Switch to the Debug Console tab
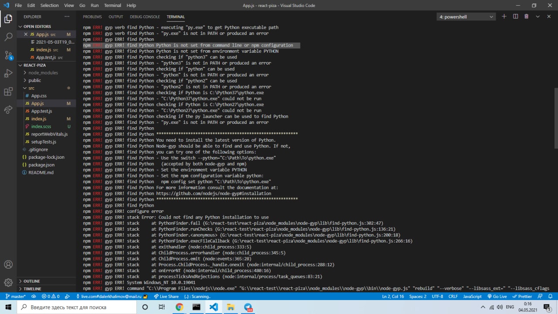The image size is (558, 314). coord(145,17)
